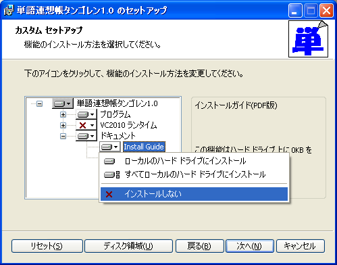Collapse the root 単語連想帳タンゴレン1.0 node
337x265 pixels.
coord(40,103)
